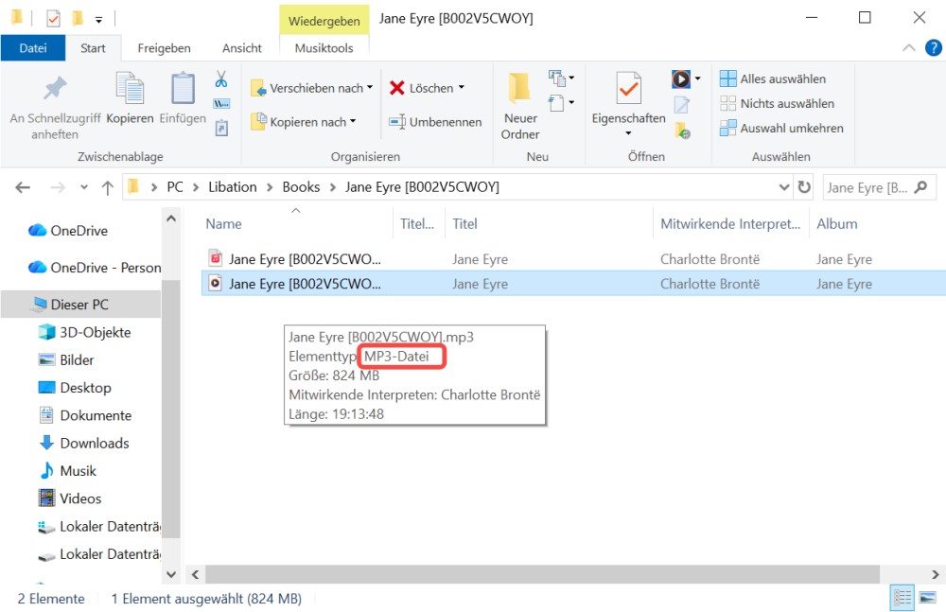Copy path icon below the scissors
The height and width of the screenshot is (612, 946).
click(x=221, y=104)
